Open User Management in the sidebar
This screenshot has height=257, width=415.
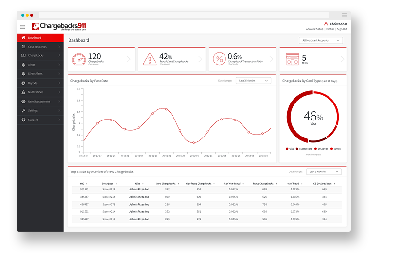[x=39, y=102]
